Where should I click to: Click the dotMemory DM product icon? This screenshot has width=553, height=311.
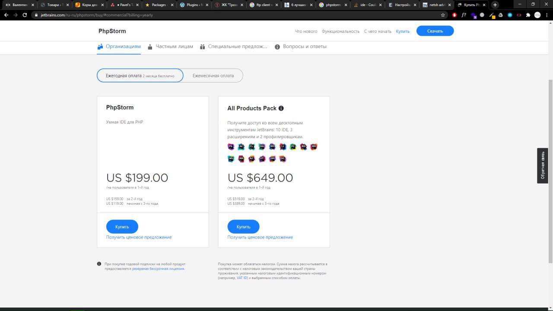pos(272,159)
